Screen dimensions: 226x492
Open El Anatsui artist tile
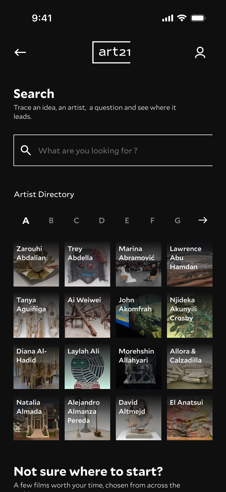(190, 417)
